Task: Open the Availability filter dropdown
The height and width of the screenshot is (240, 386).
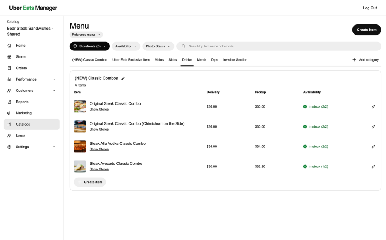Action: tap(126, 46)
